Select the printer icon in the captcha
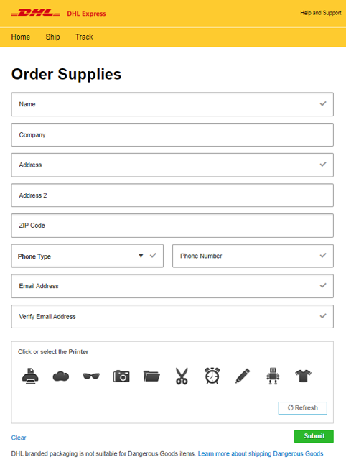Screen dimensions: 346x467 click(30, 376)
